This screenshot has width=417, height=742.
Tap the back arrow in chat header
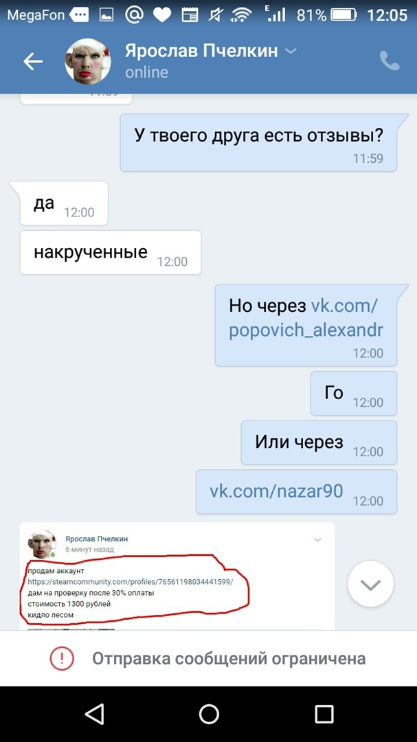pyautogui.click(x=33, y=62)
